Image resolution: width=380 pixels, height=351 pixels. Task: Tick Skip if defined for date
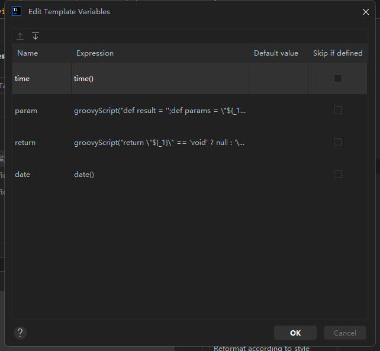[x=337, y=174]
